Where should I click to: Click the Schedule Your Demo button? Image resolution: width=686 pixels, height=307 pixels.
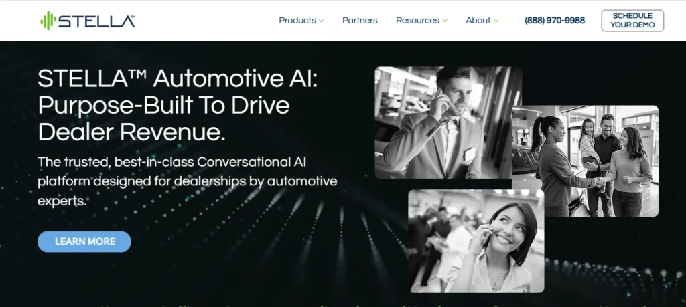click(x=632, y=21)
